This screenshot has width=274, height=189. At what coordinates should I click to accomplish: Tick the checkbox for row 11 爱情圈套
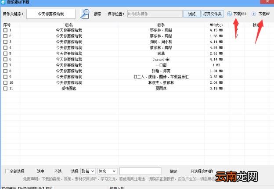(5, 89)
